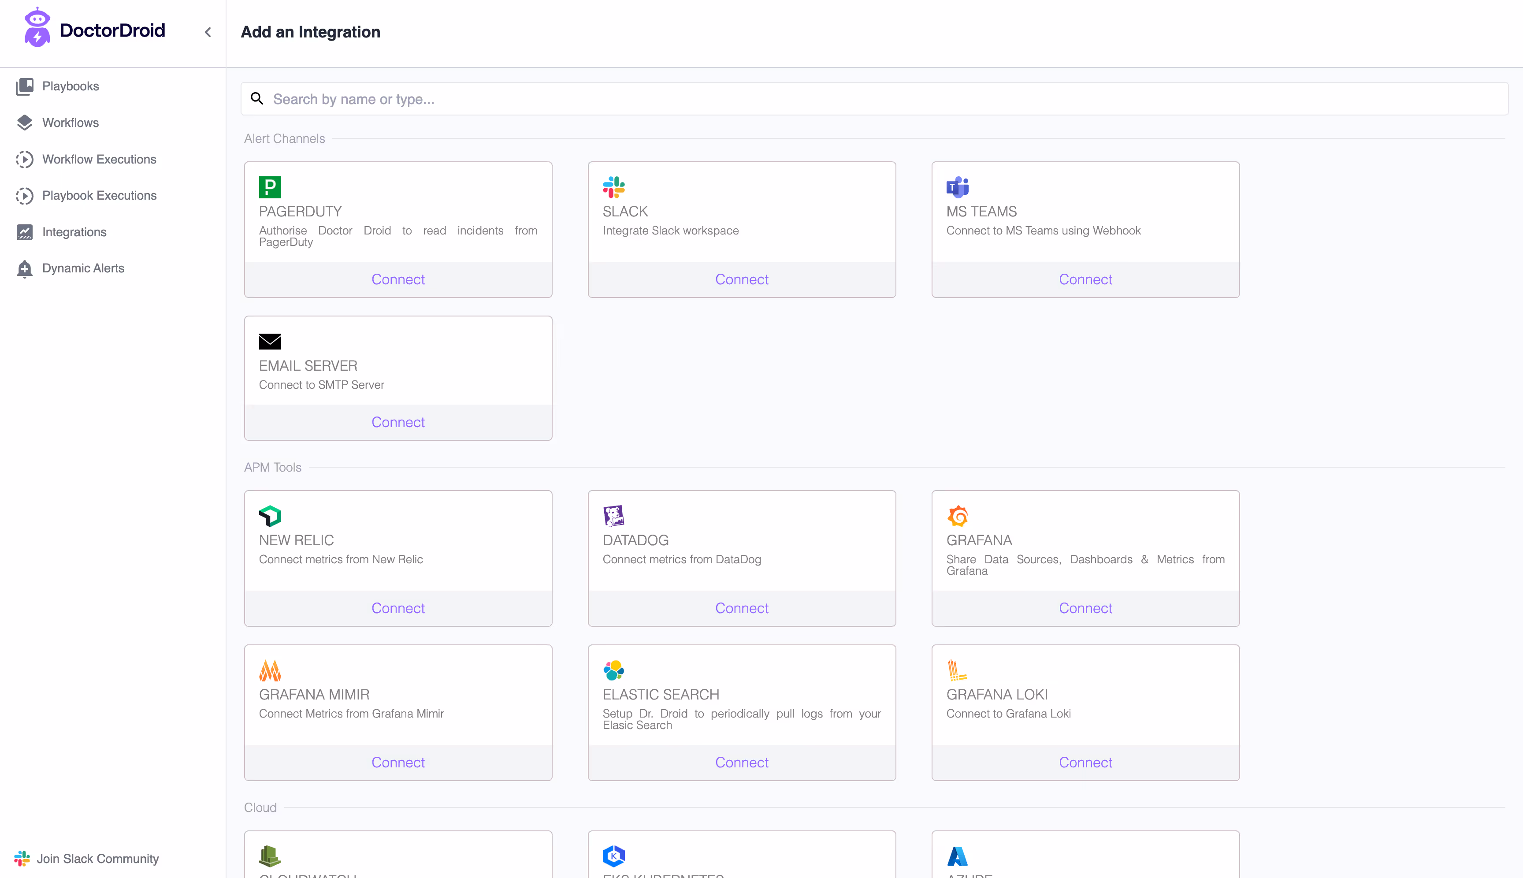1523x878 pixels.
Task: Click the GRAFANA MIMIR card title
Action: pyautogui.click(x=314, y=694)
